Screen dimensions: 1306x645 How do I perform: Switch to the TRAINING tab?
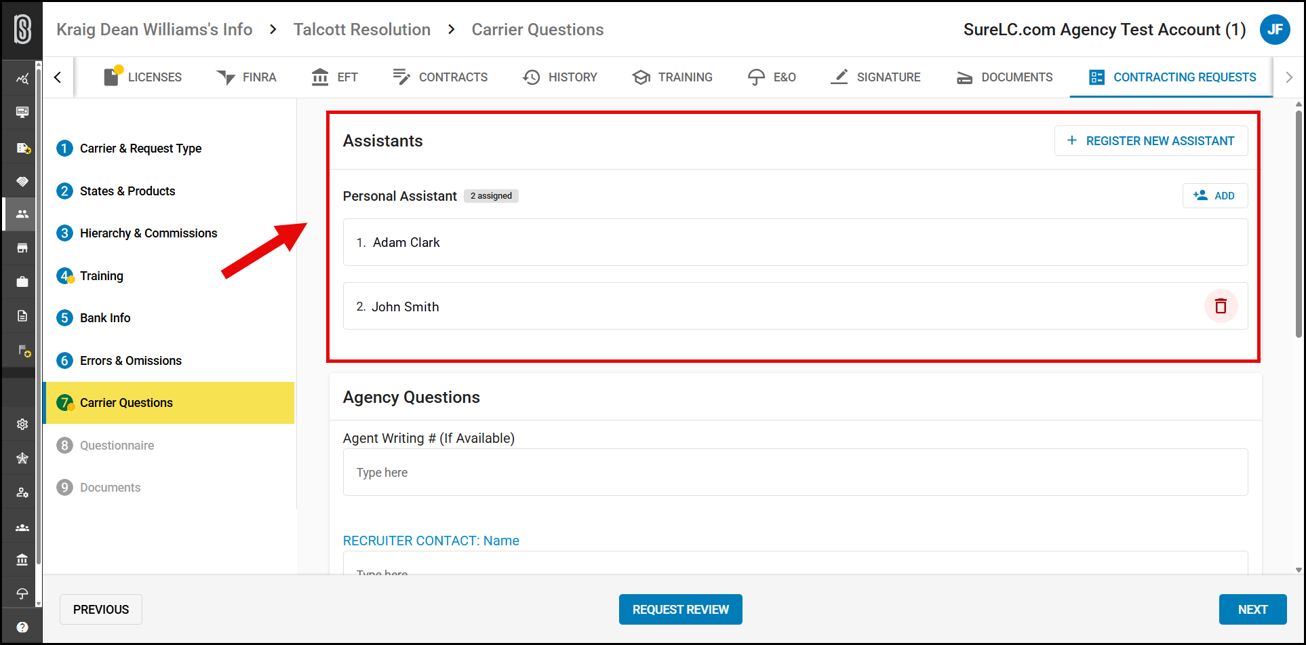(x=672, y=77)
